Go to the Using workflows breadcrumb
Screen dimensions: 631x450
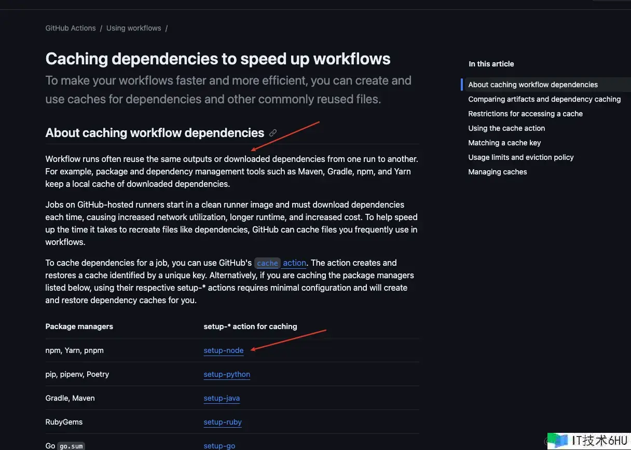tap(133, 28)
